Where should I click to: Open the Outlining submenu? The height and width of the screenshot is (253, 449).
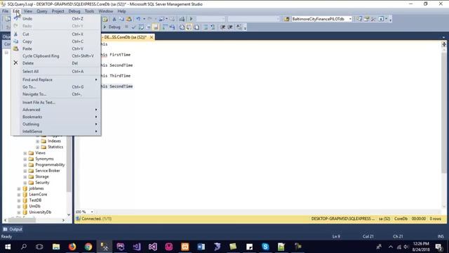click(56, 124)
